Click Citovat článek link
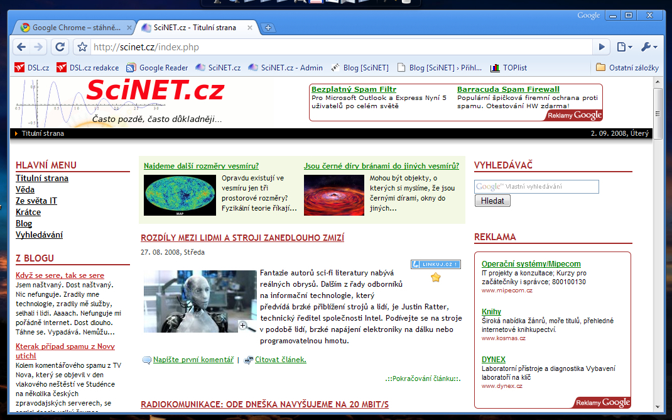The image size is (672, 420). point(281,360)
